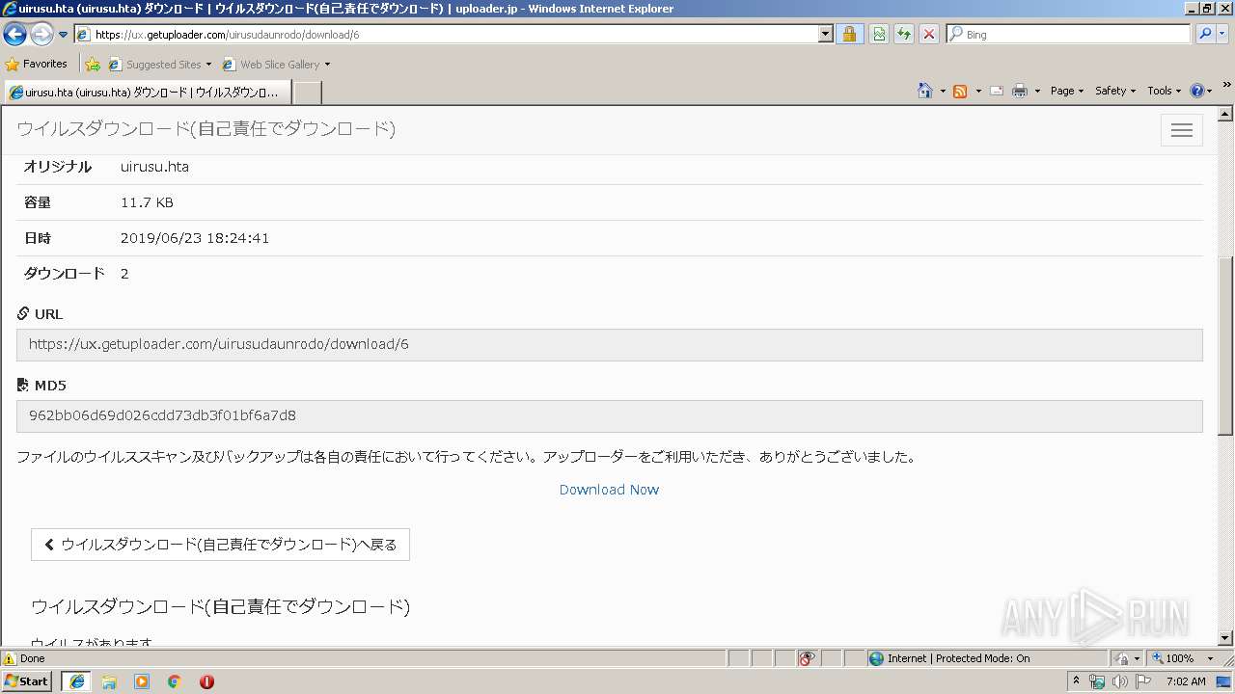
Task: Go back with the browser Back arrow
Action: click(14, 35)
